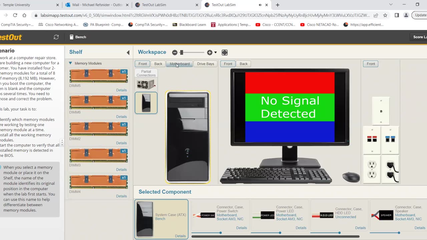Switch computer case to Drive Bays view
427x240 pixels.
pos(205,64)
